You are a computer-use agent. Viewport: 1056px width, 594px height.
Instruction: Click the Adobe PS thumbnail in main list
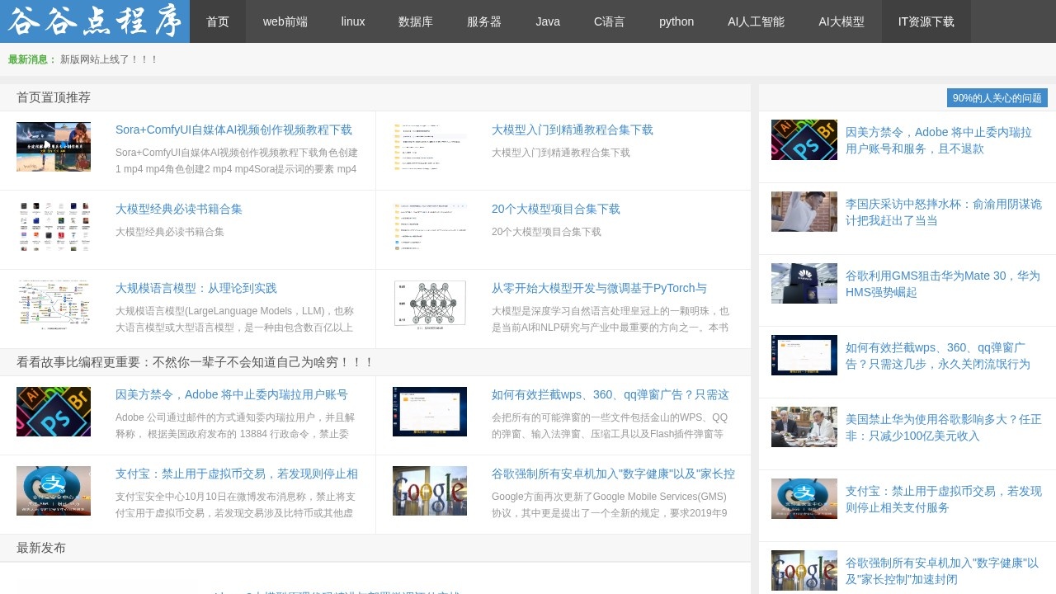pos(54,412)
